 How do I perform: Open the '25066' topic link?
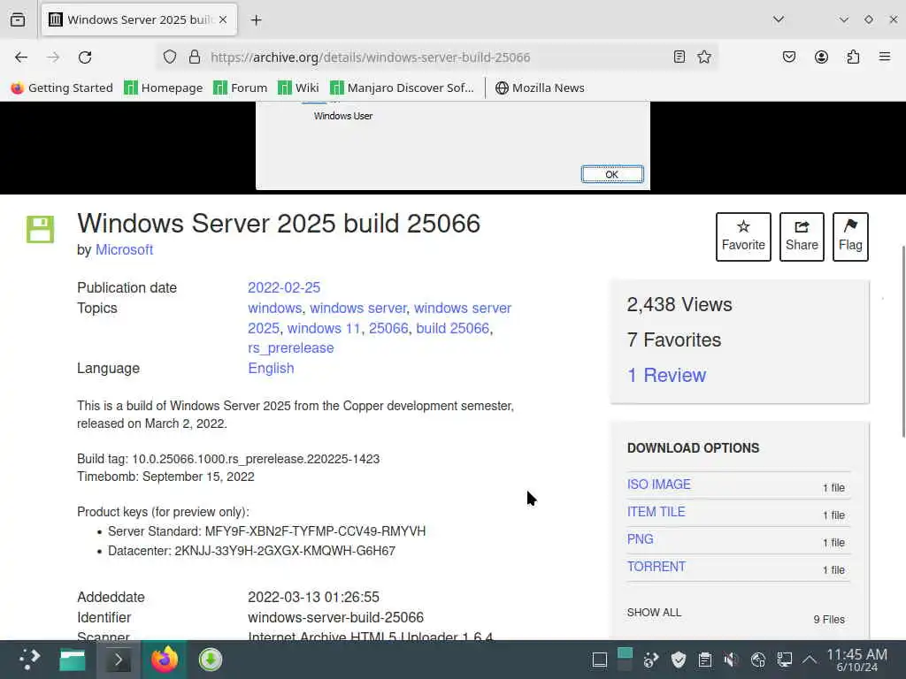click(x=388, y=328)
